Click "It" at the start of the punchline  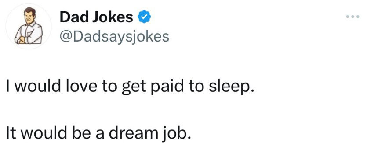[10, 134]
